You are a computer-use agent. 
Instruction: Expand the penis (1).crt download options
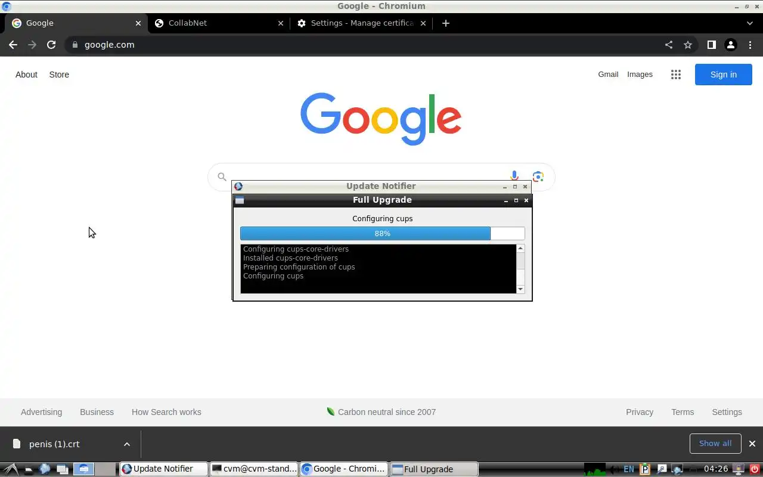click(126, 444)
